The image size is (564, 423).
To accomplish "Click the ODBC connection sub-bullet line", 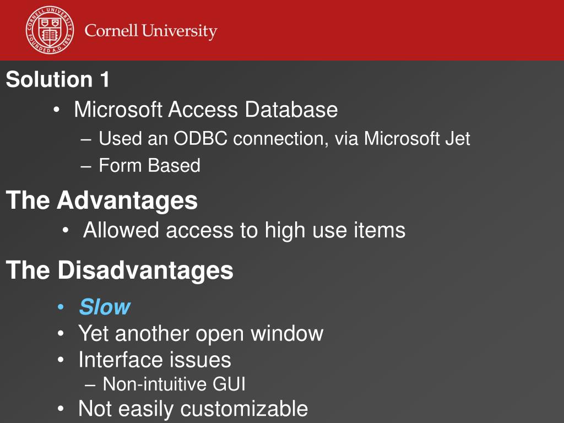I will tap(284, 138).
